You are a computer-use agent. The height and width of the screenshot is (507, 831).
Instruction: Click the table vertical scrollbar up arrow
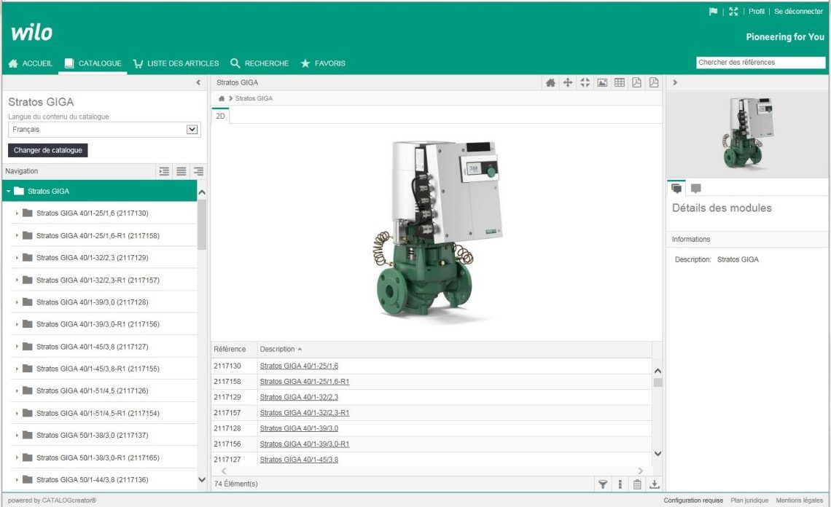[x=658, y=372]
